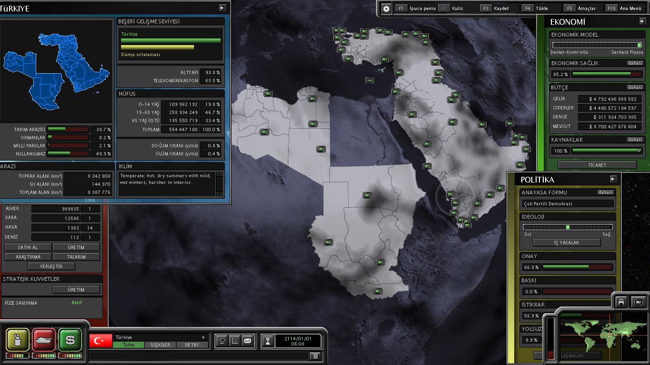Image resolution: width=650 pixels, height=365 pixels.
Task: Click the EKONOMİK SAĞLIK 85.2 % value
Action: tap(560, 75)
